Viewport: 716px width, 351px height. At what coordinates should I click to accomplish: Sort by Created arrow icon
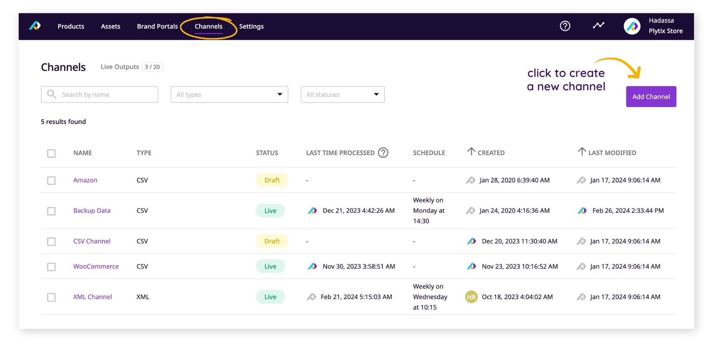(471, 152)
